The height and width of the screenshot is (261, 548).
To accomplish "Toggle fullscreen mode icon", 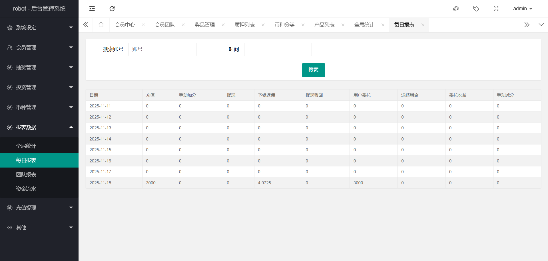I will (496, 9).
